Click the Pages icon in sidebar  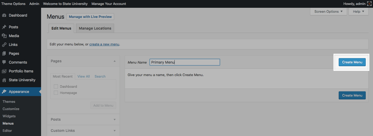coord(4,53)
